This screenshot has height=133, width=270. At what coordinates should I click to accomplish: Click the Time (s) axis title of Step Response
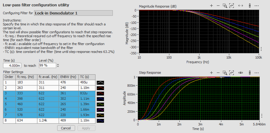(198, 128)
